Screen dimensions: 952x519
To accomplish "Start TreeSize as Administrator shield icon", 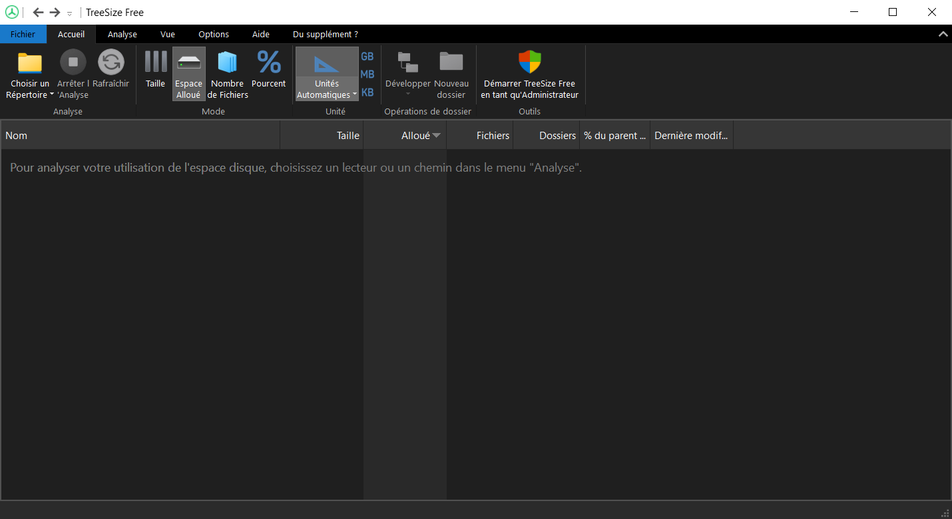I will click(x=530, y=63).
